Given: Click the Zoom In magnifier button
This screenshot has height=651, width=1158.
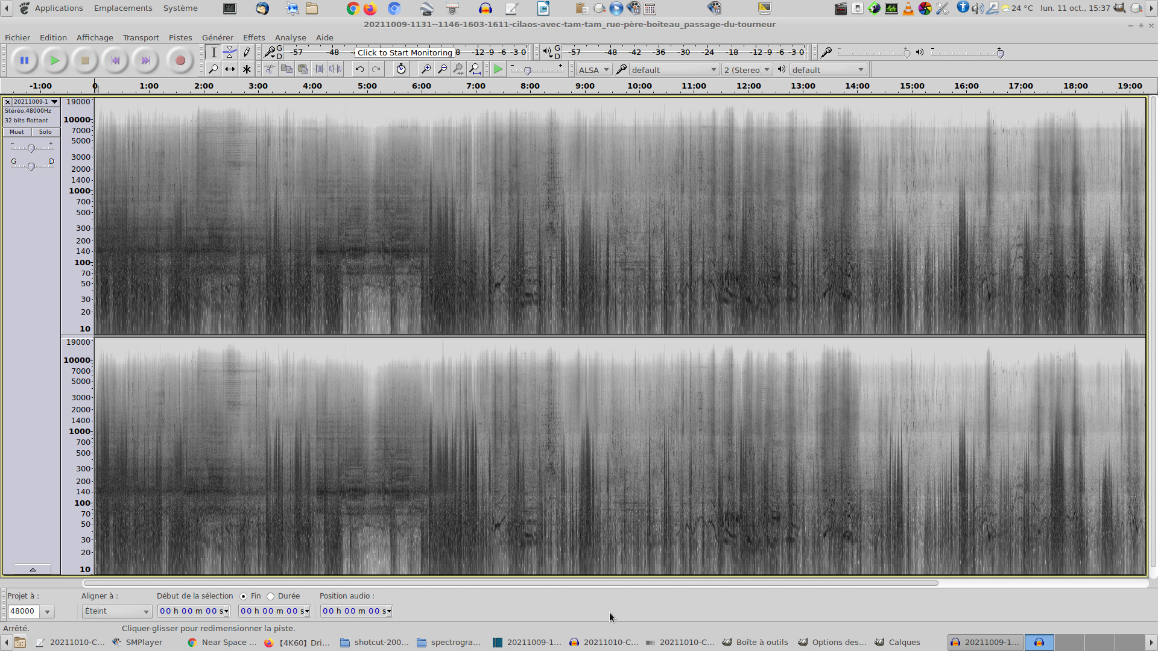Looking at the screenshot, I should point(425,69).
